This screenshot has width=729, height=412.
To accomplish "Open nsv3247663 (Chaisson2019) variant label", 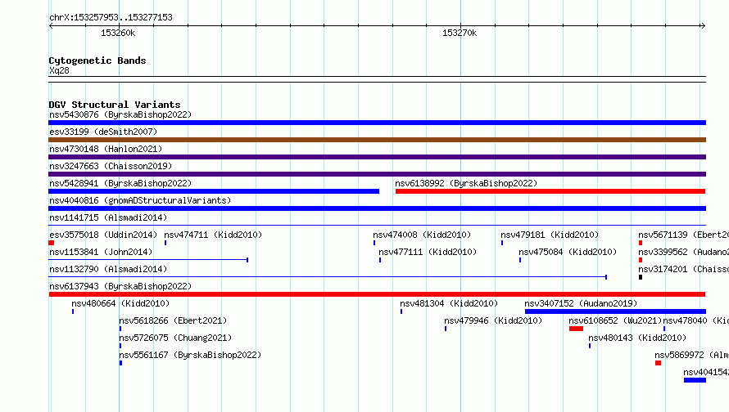I will point(111,166).
